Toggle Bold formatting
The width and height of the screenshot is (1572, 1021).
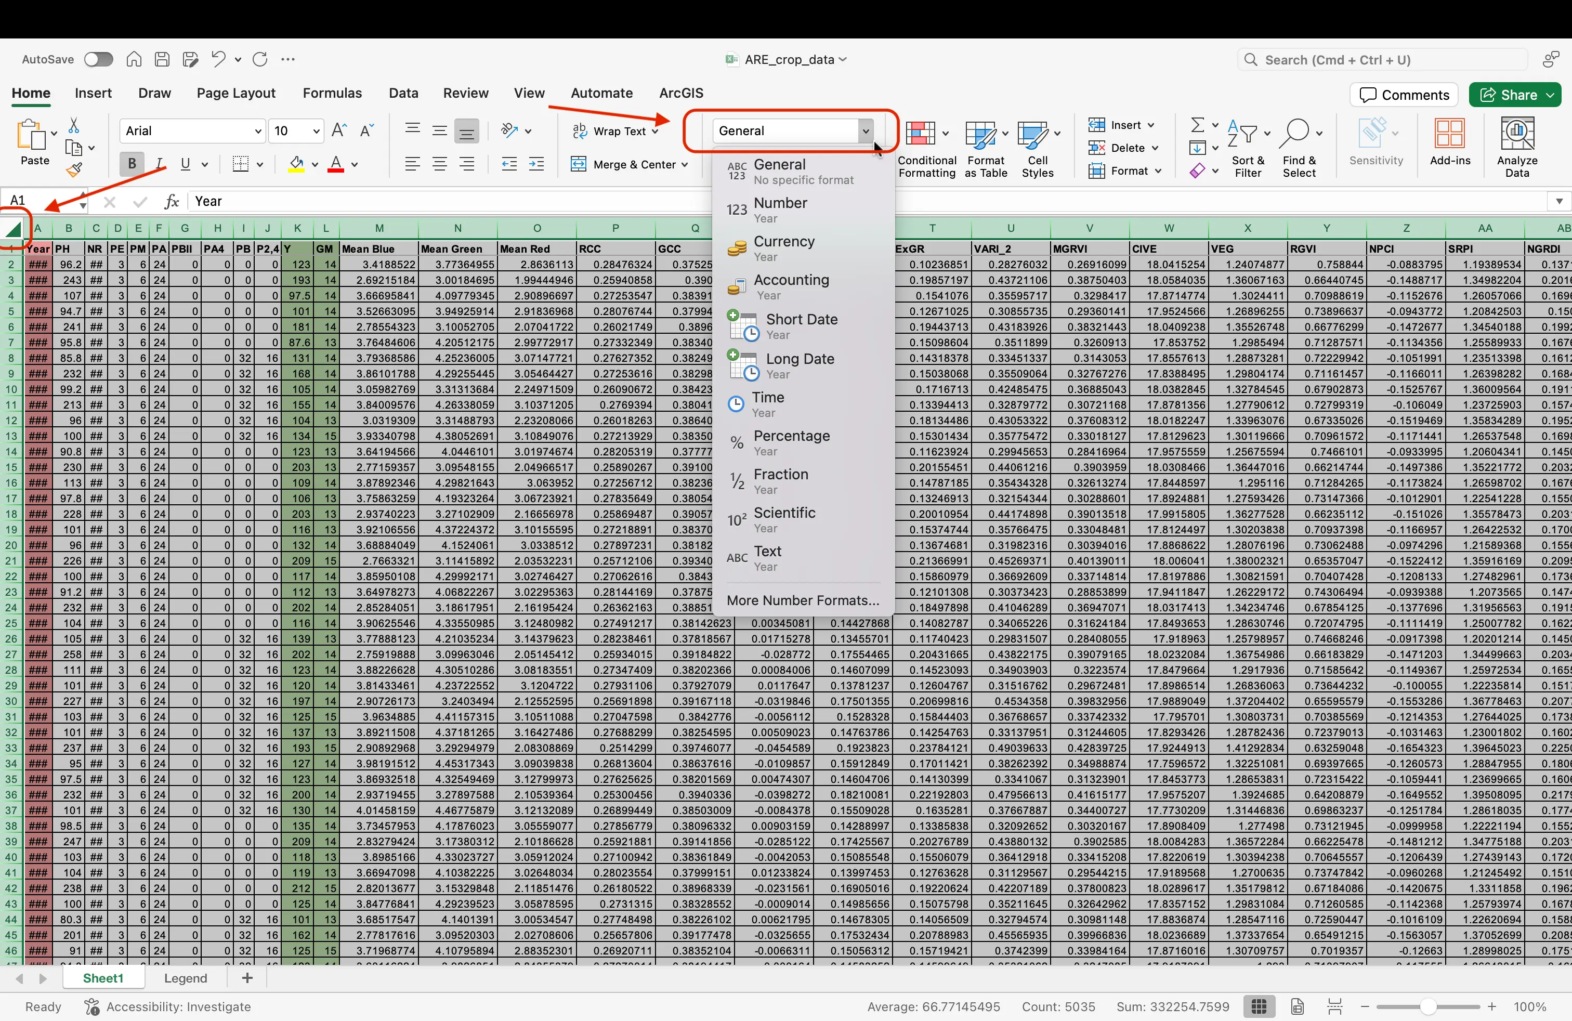point(132,164)
